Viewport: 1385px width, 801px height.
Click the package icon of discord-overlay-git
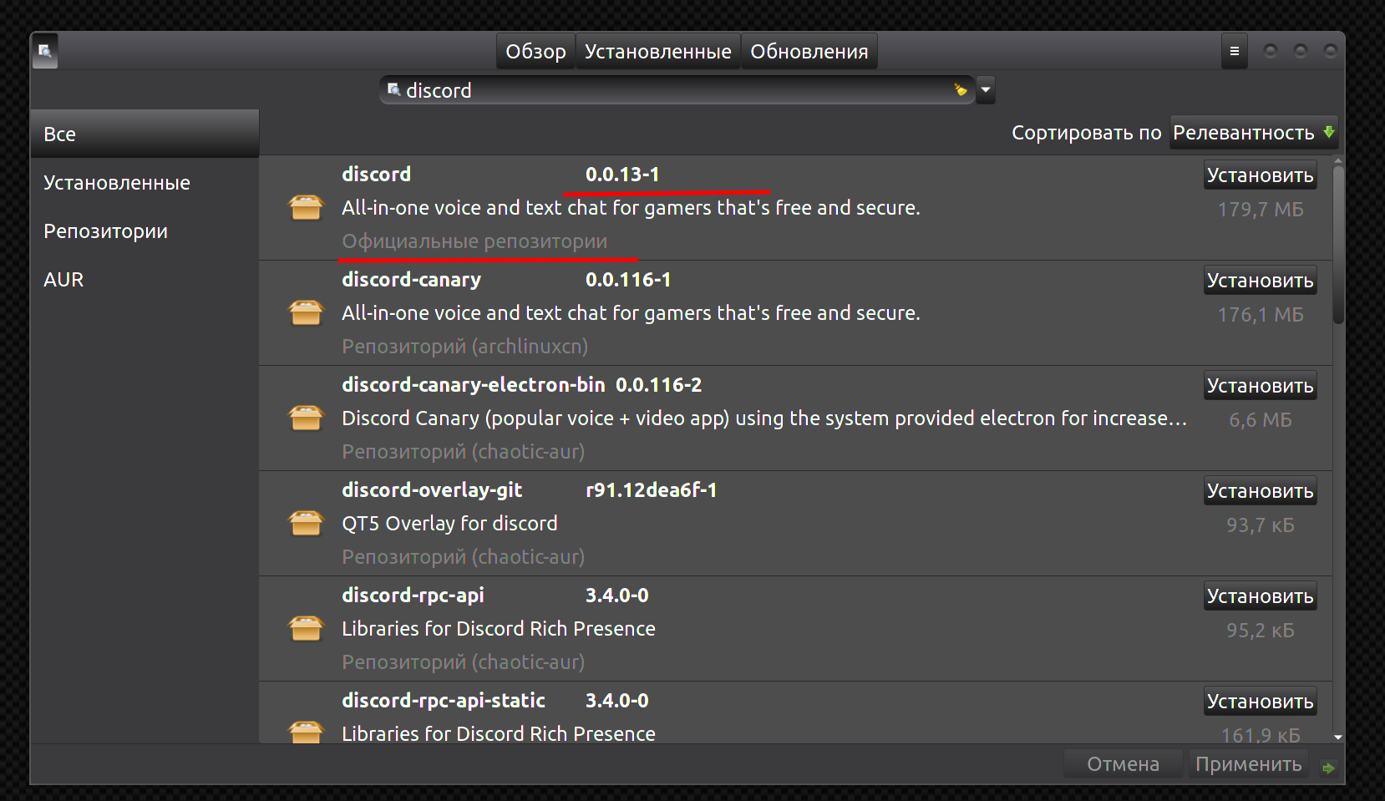pos(306,523)
